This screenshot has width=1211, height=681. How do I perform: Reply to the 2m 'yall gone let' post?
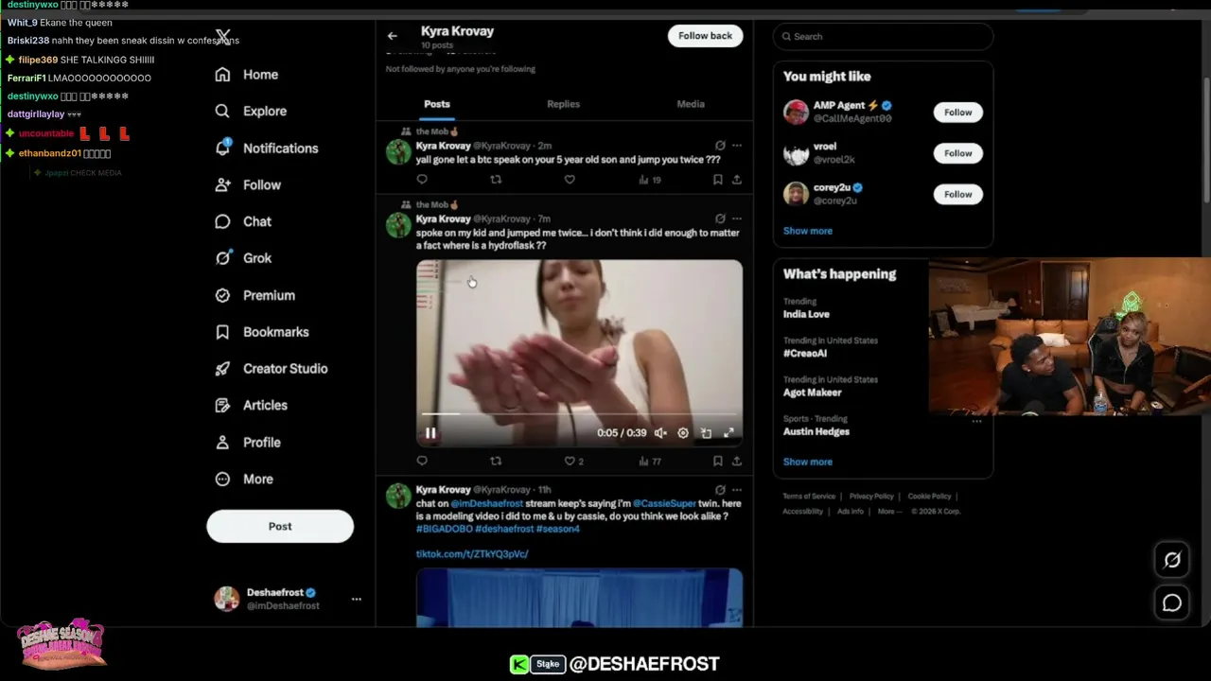pyautogui.click(x=422, y=180)
